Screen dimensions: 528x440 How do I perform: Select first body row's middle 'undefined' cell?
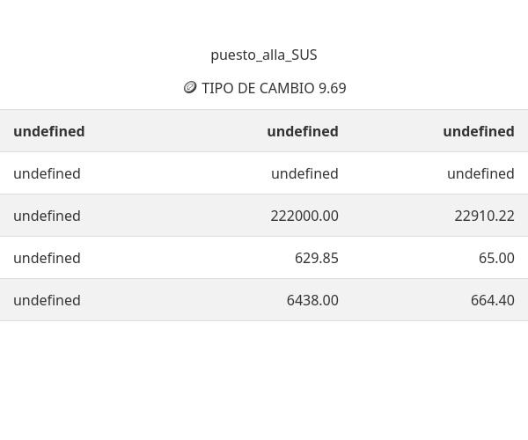[x=304, y=173]
